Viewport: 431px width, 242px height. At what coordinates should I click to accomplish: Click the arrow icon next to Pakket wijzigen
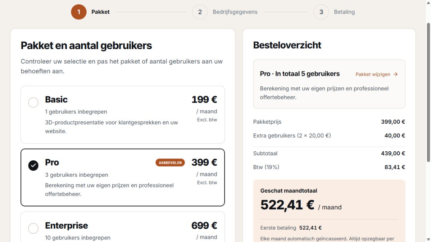(x=395, y=74)
